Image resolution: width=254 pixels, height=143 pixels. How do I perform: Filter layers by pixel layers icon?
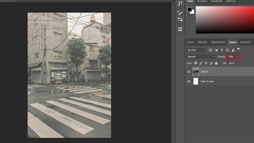coord(210,50)
